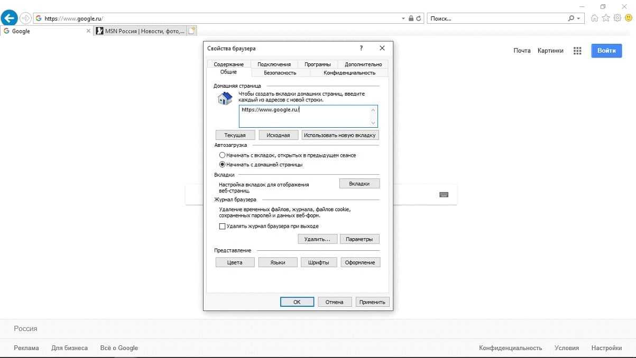Click the browser Forward arrow button
The height and width of the screenshot is (358, 636).
click(x=25, y=18)
